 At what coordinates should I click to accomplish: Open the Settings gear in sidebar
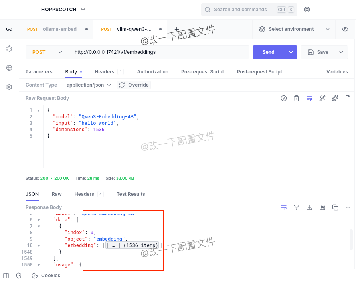coord(9,87)
